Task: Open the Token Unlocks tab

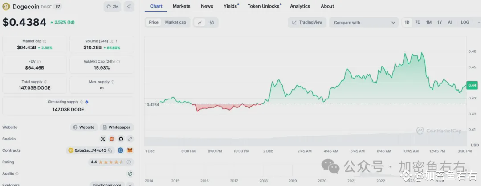Action: (x=264, y=6)
